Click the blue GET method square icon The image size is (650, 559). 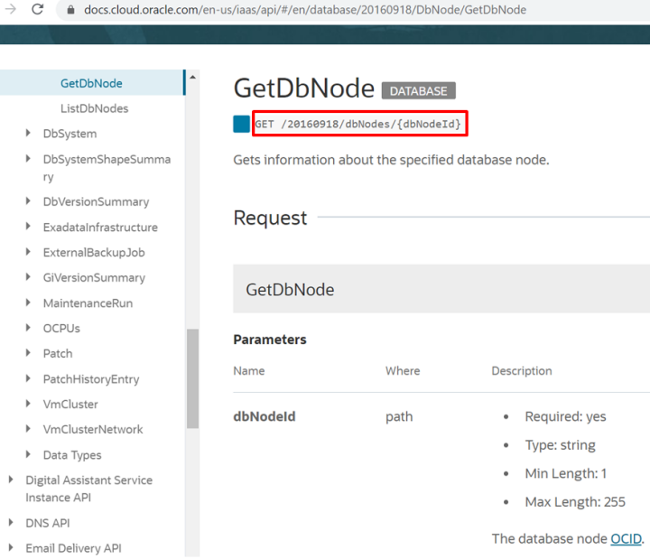(241, 124)
